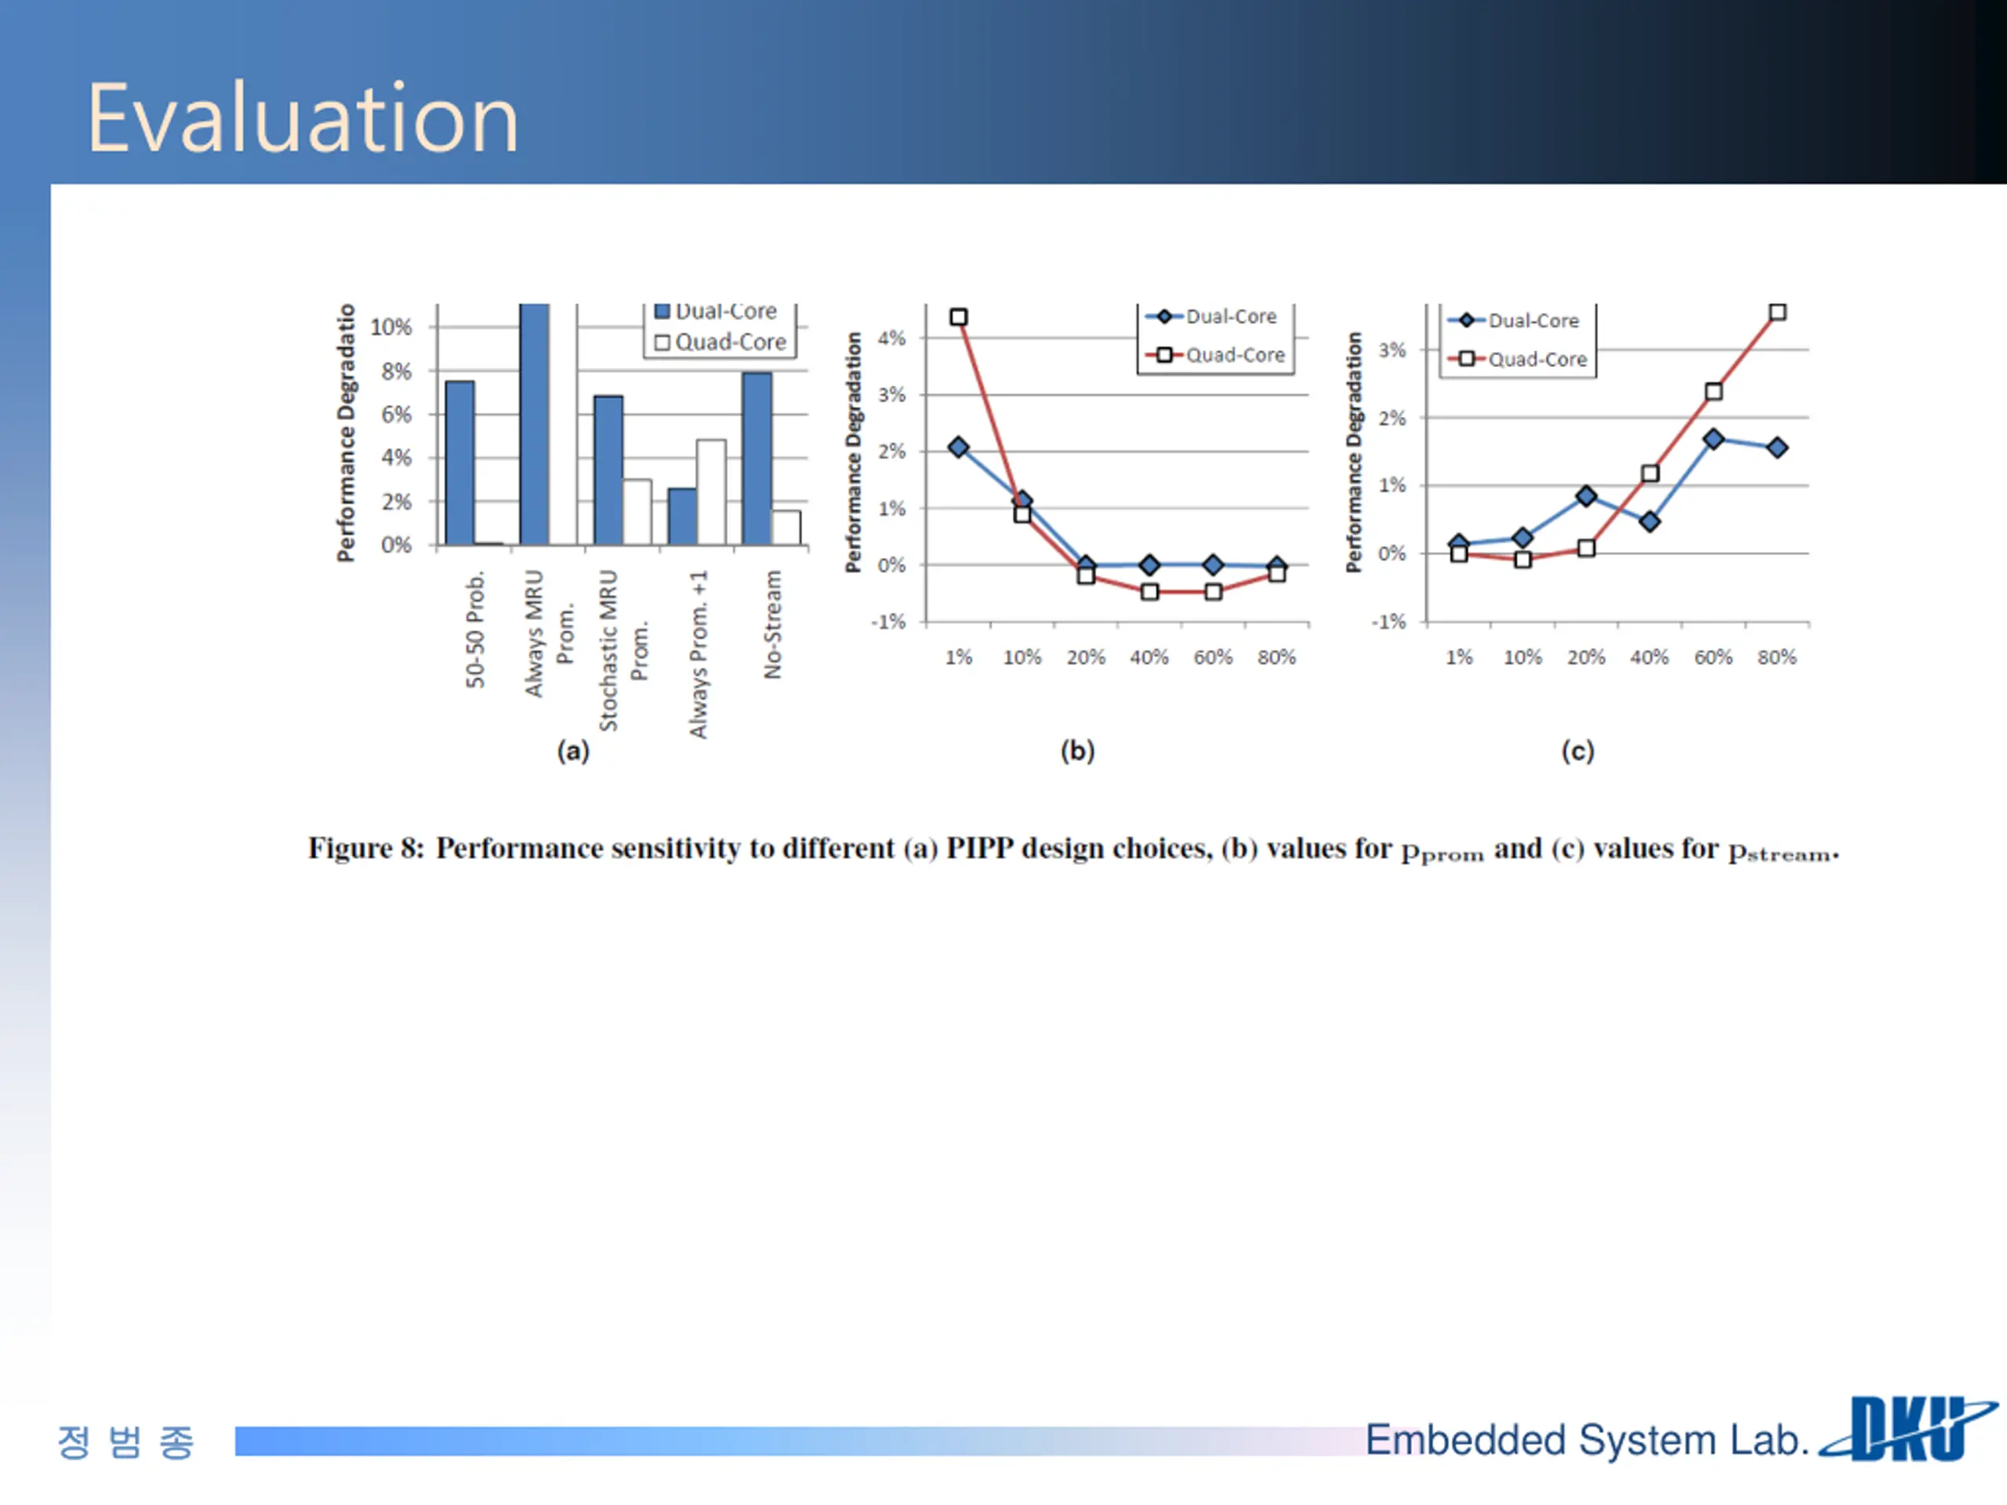Click the Quad-Core square legend marker in chart (b)
Image resolution: width=2007 pixels, height=1505 pixels.
point(1164,355)
